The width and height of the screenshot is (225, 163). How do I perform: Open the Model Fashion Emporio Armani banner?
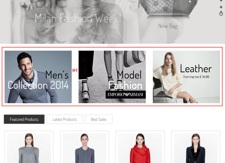point(112,77)
